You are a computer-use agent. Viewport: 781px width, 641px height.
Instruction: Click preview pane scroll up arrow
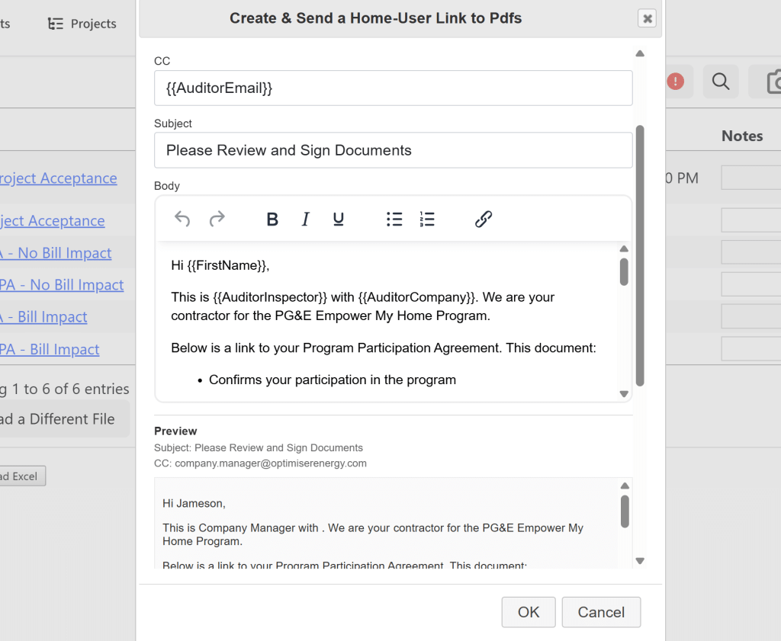(625, 486)
